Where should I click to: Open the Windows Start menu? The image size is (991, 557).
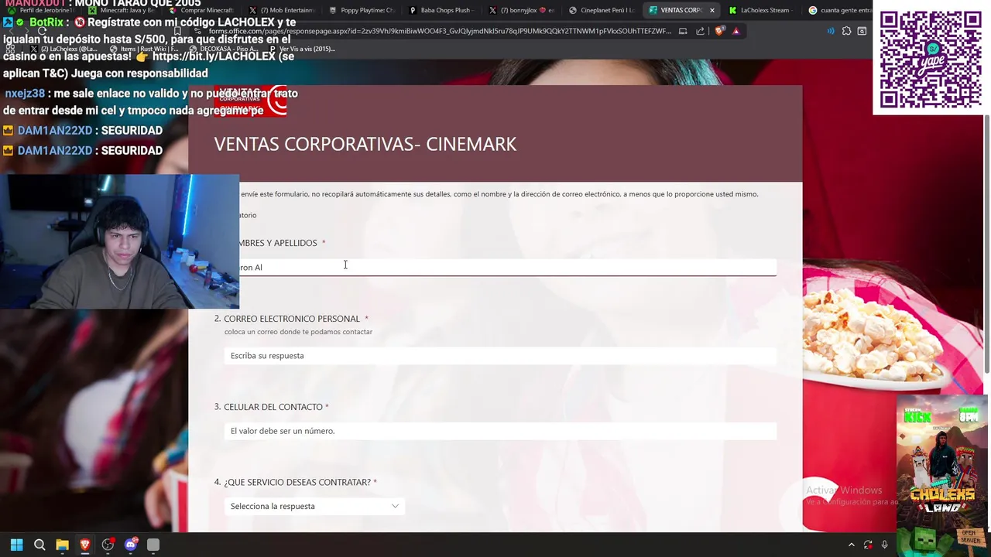click(x=16, y=545)
